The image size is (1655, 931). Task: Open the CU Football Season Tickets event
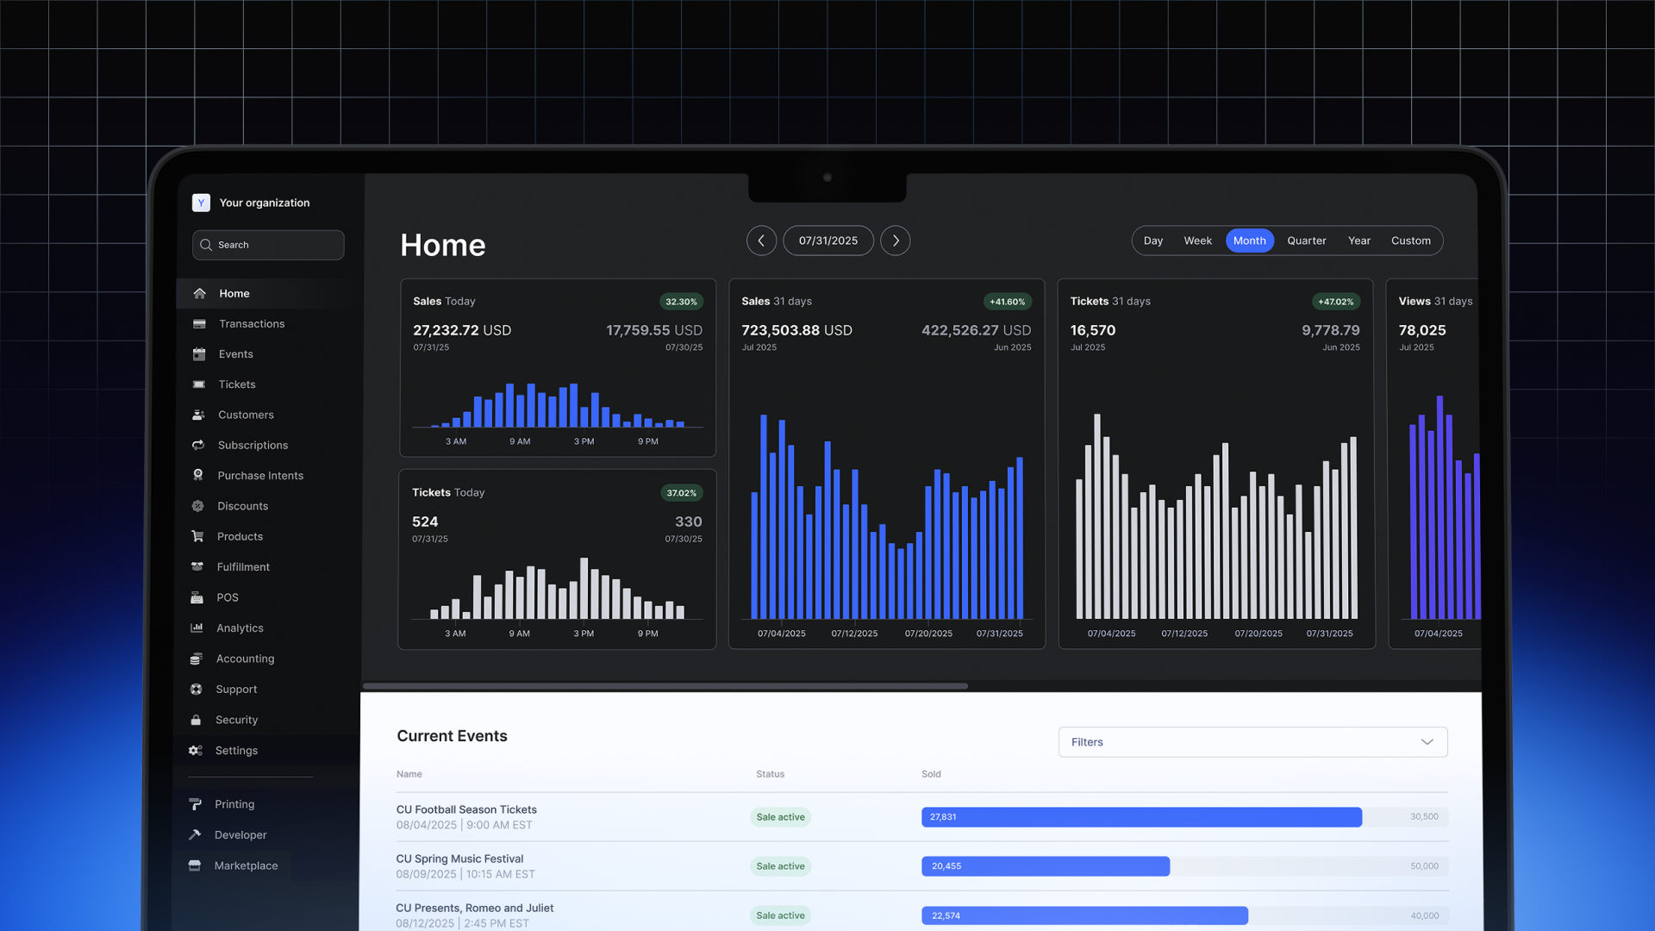(466, 809)
